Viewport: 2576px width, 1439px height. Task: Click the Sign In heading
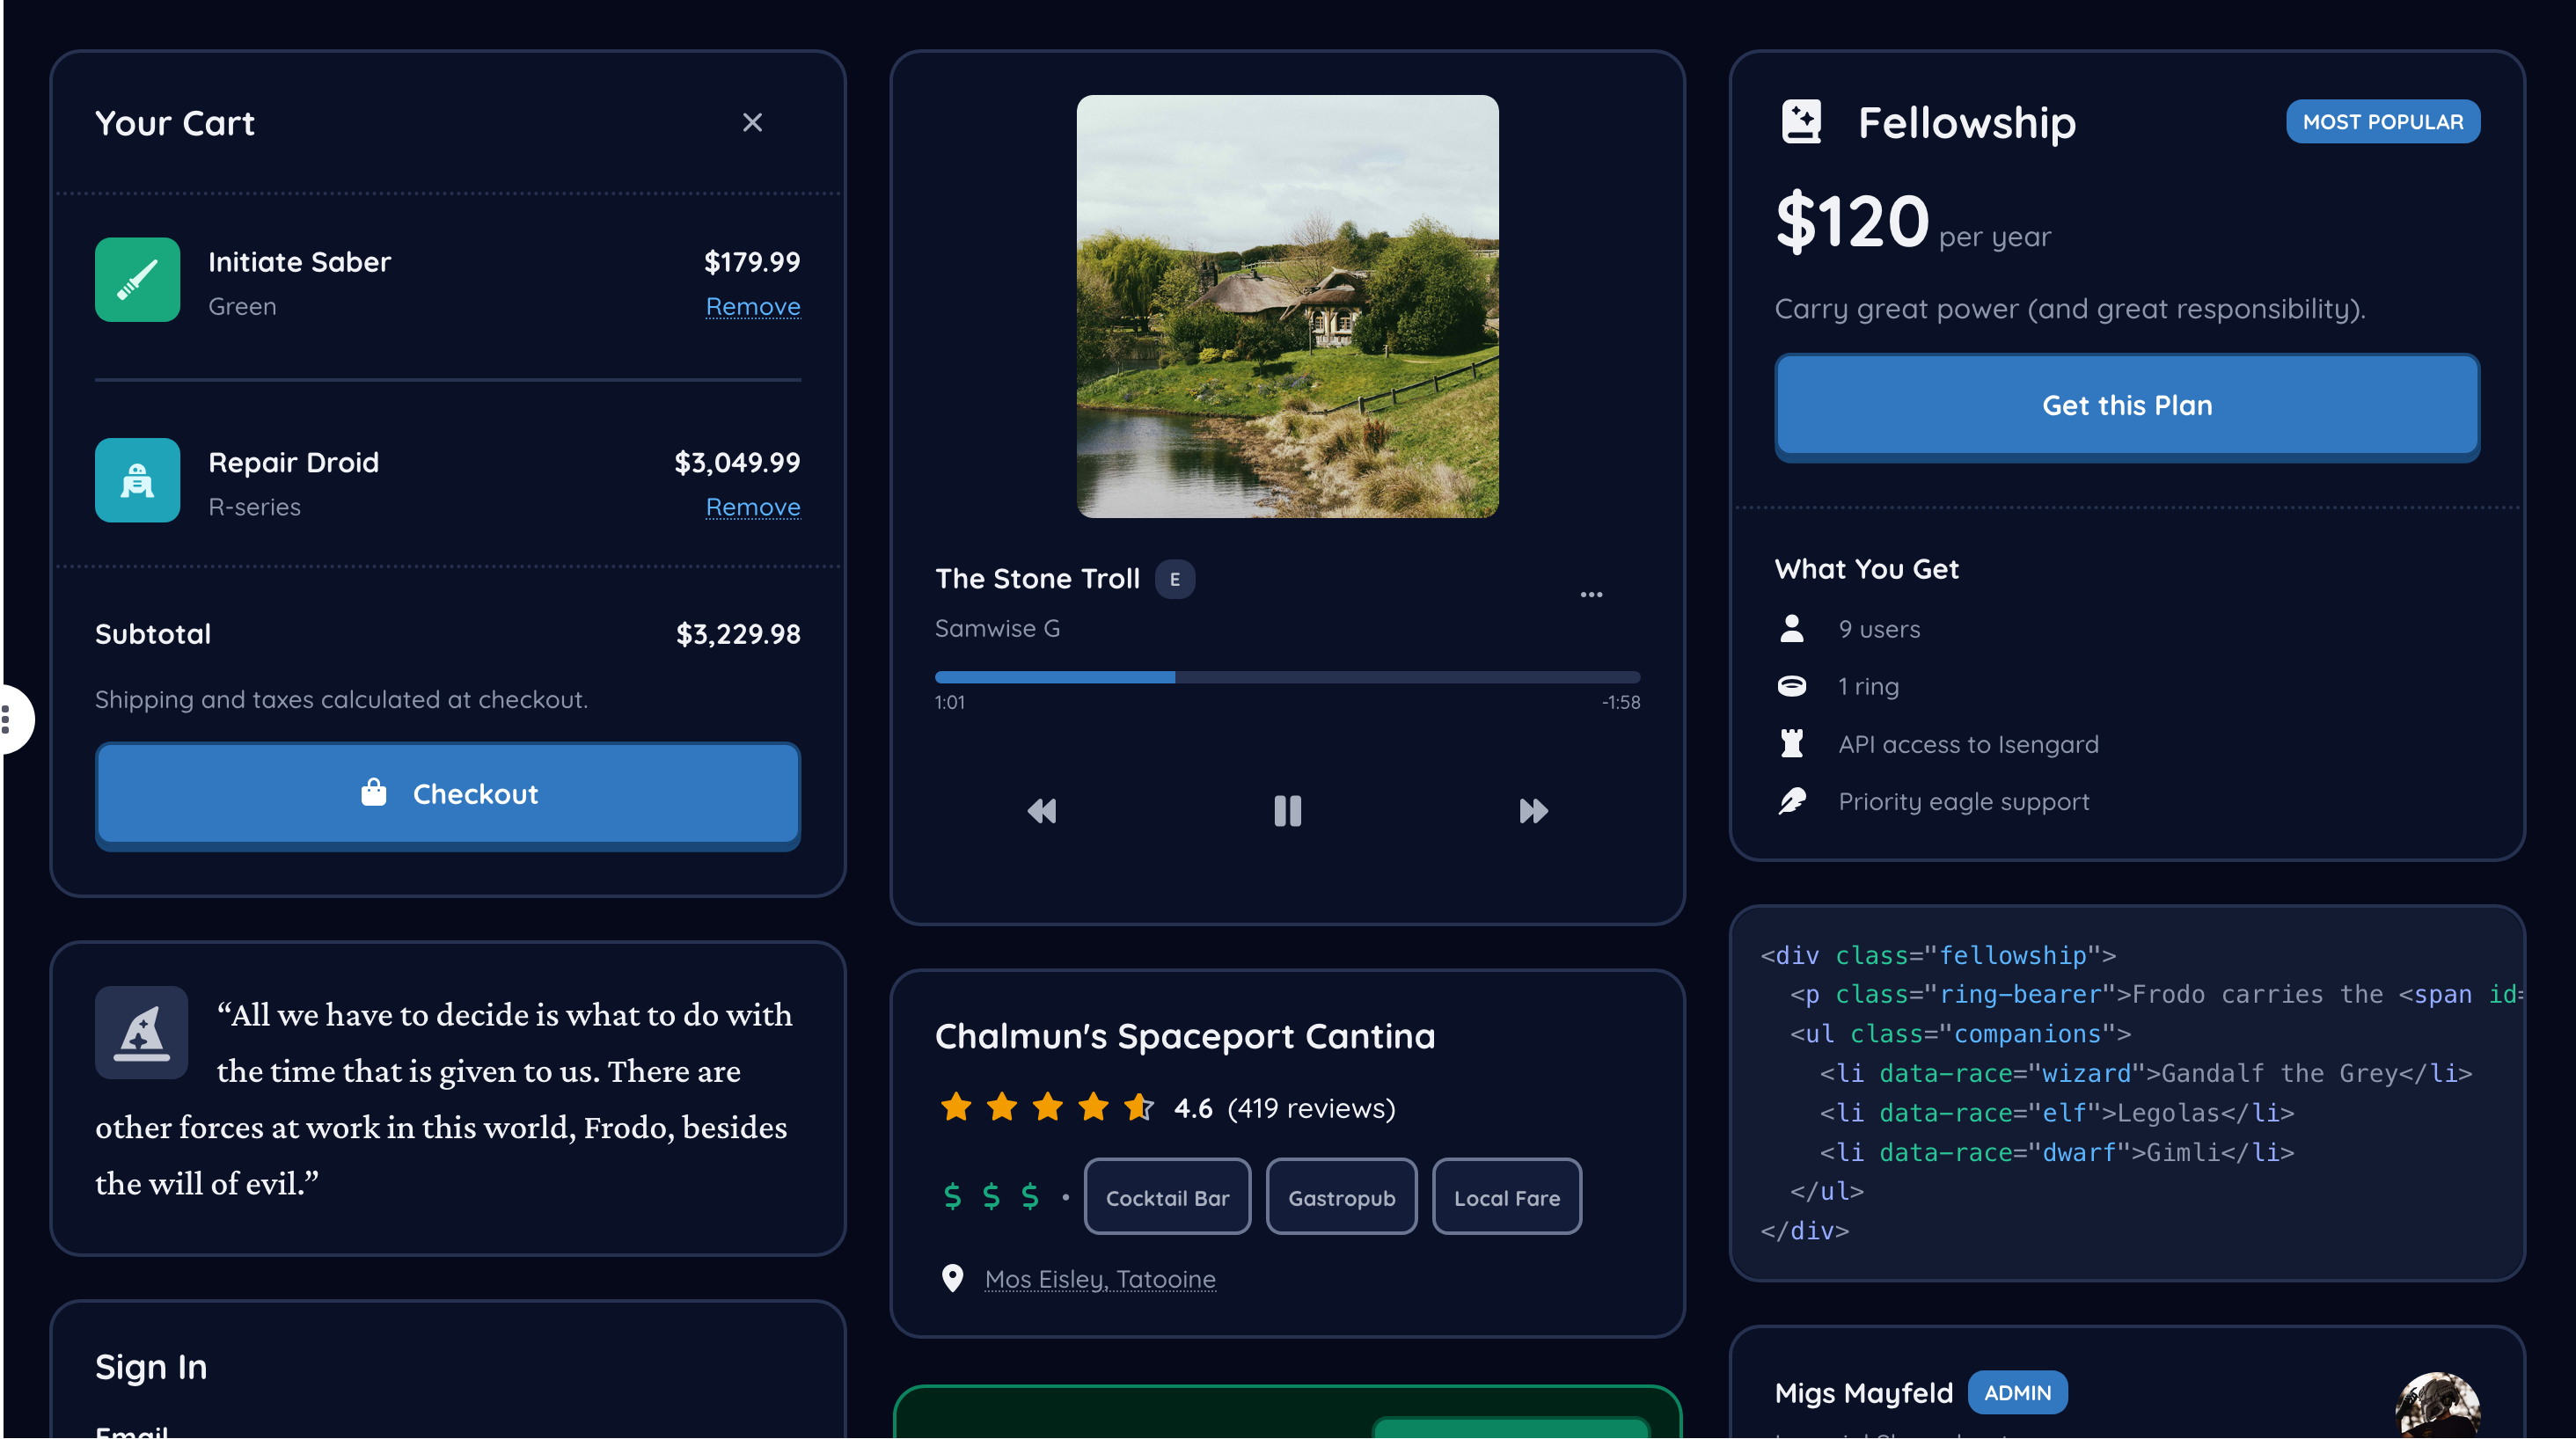point(151,1366)
